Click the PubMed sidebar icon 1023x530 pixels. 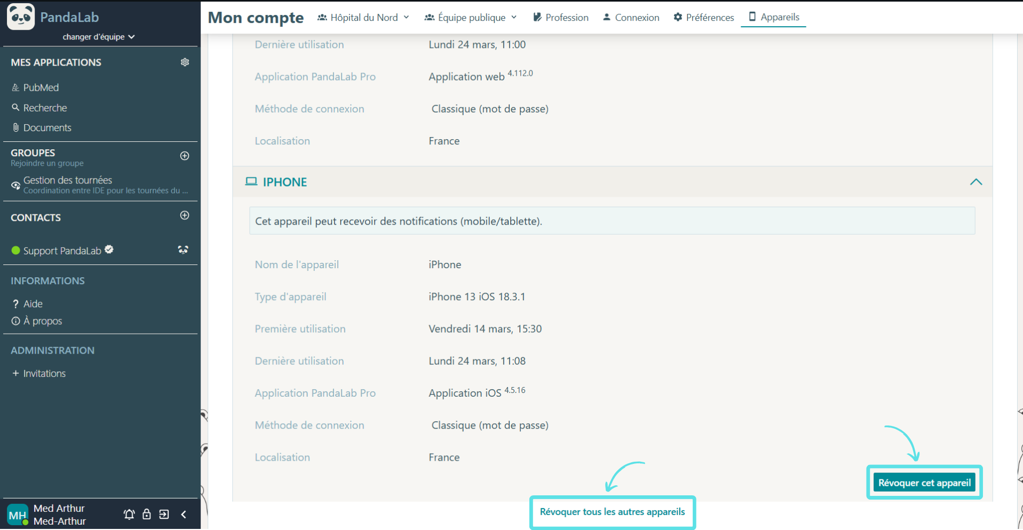coord(15,87)
